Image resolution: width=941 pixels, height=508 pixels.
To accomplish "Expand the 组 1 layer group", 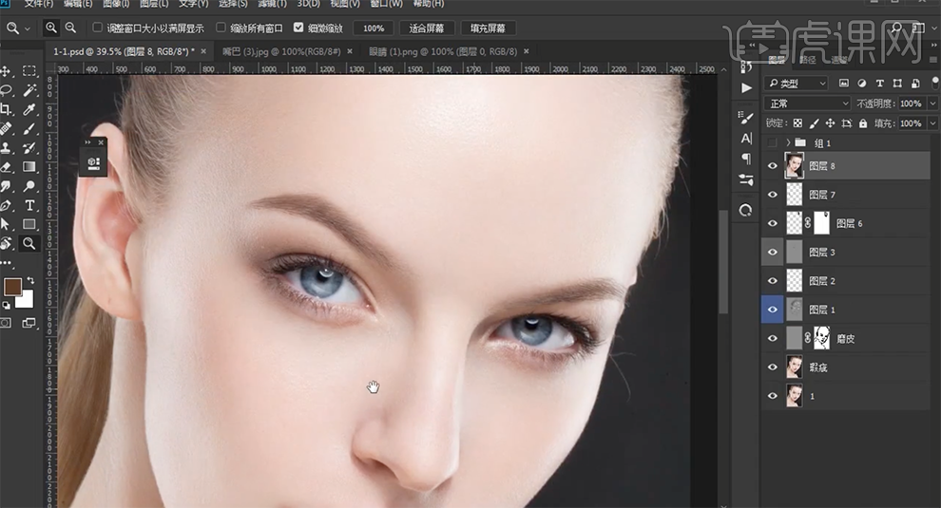I will point(788,142).
